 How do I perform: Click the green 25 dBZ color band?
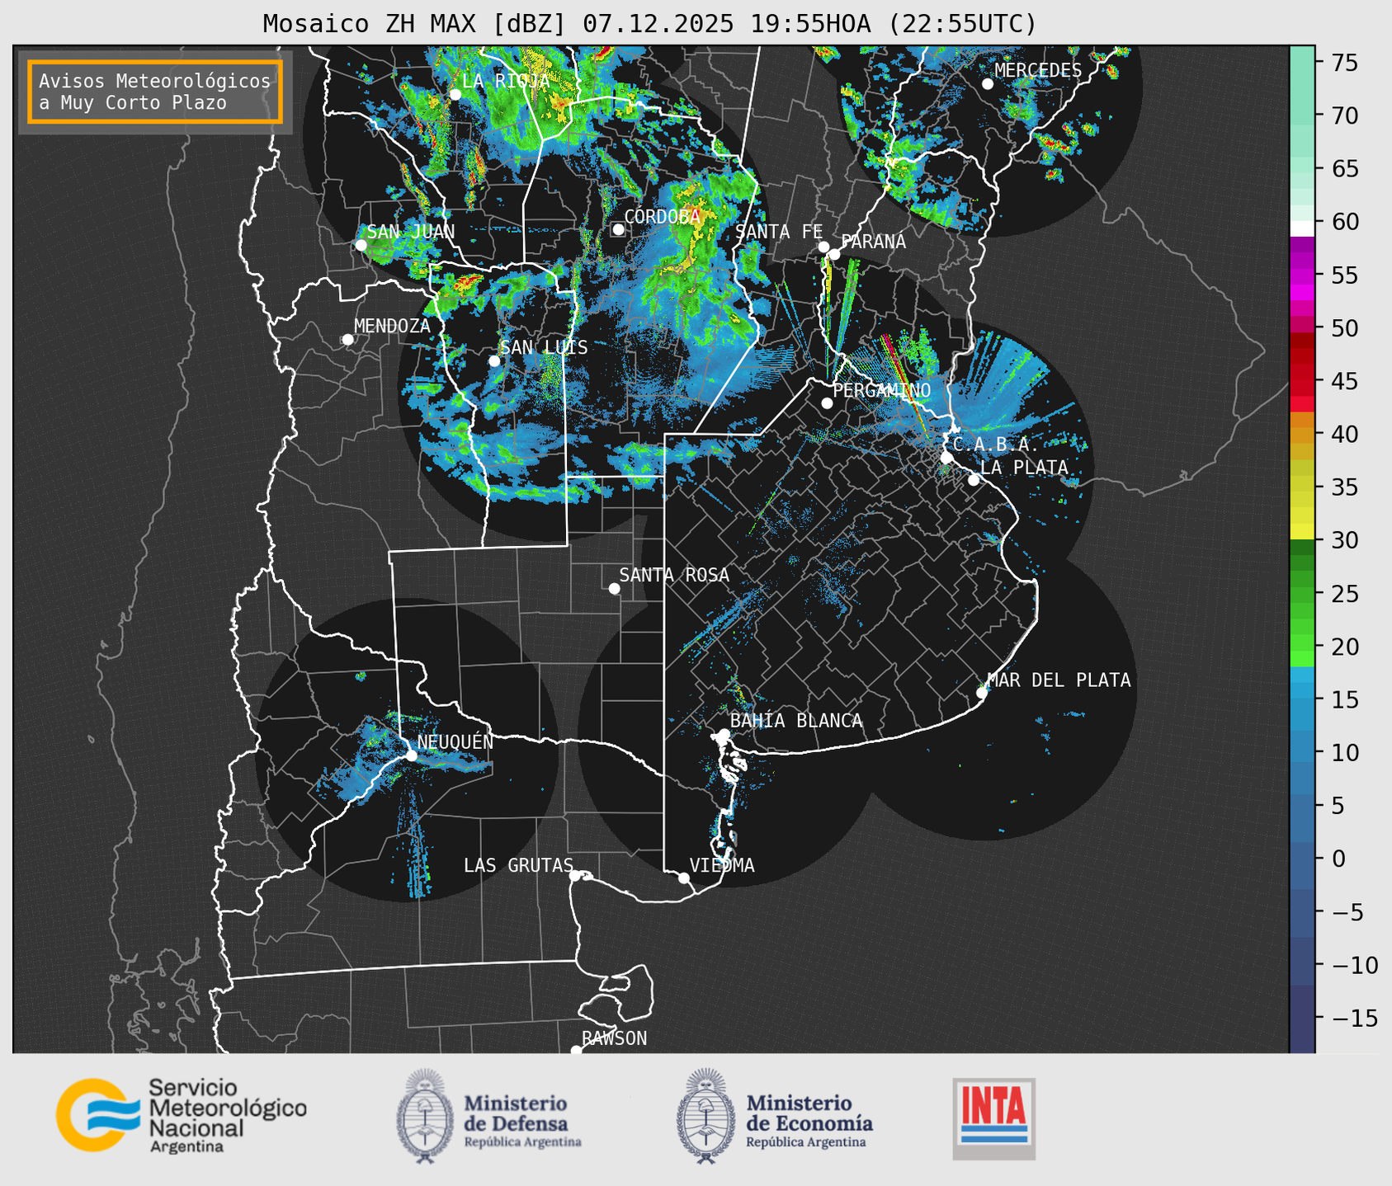[1302, 594]
